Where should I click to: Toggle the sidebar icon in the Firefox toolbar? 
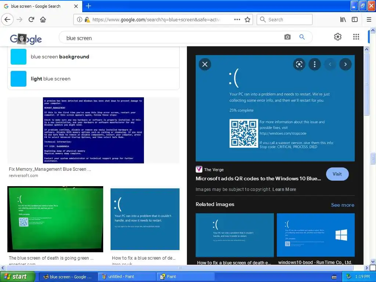coord(355,19)
